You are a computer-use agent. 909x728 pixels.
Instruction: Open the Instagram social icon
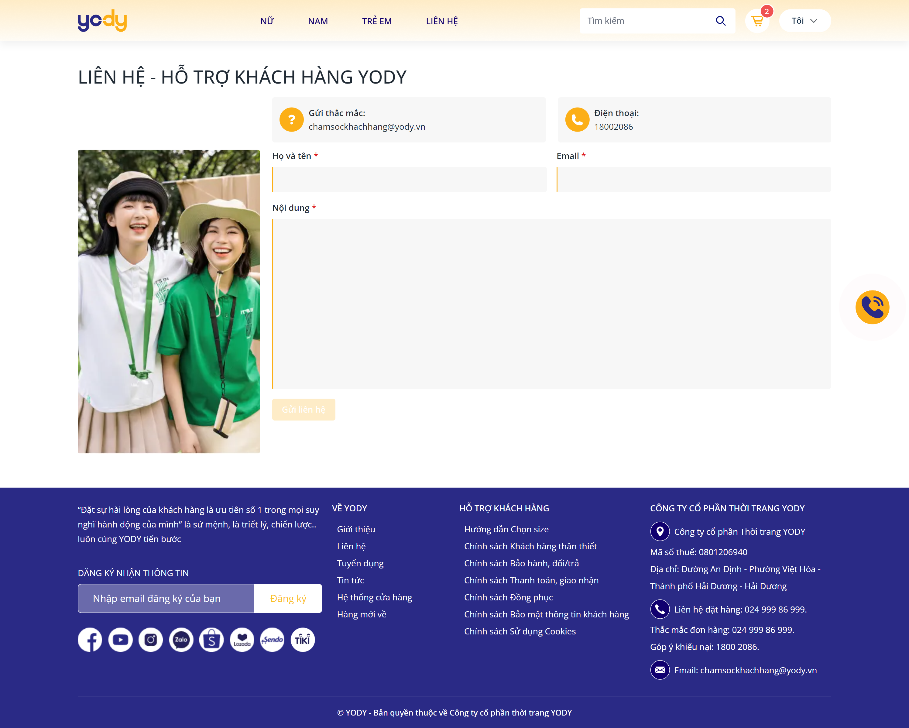click(x=150, y=640)
